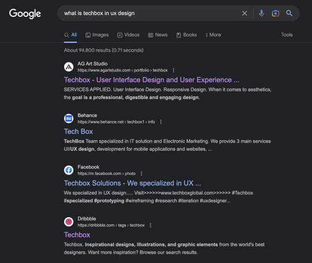Click the Dribbble site name

pos(87,219)
